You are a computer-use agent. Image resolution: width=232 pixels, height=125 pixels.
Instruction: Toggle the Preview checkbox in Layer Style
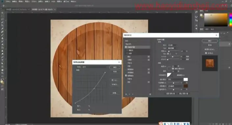pos(206,53)
